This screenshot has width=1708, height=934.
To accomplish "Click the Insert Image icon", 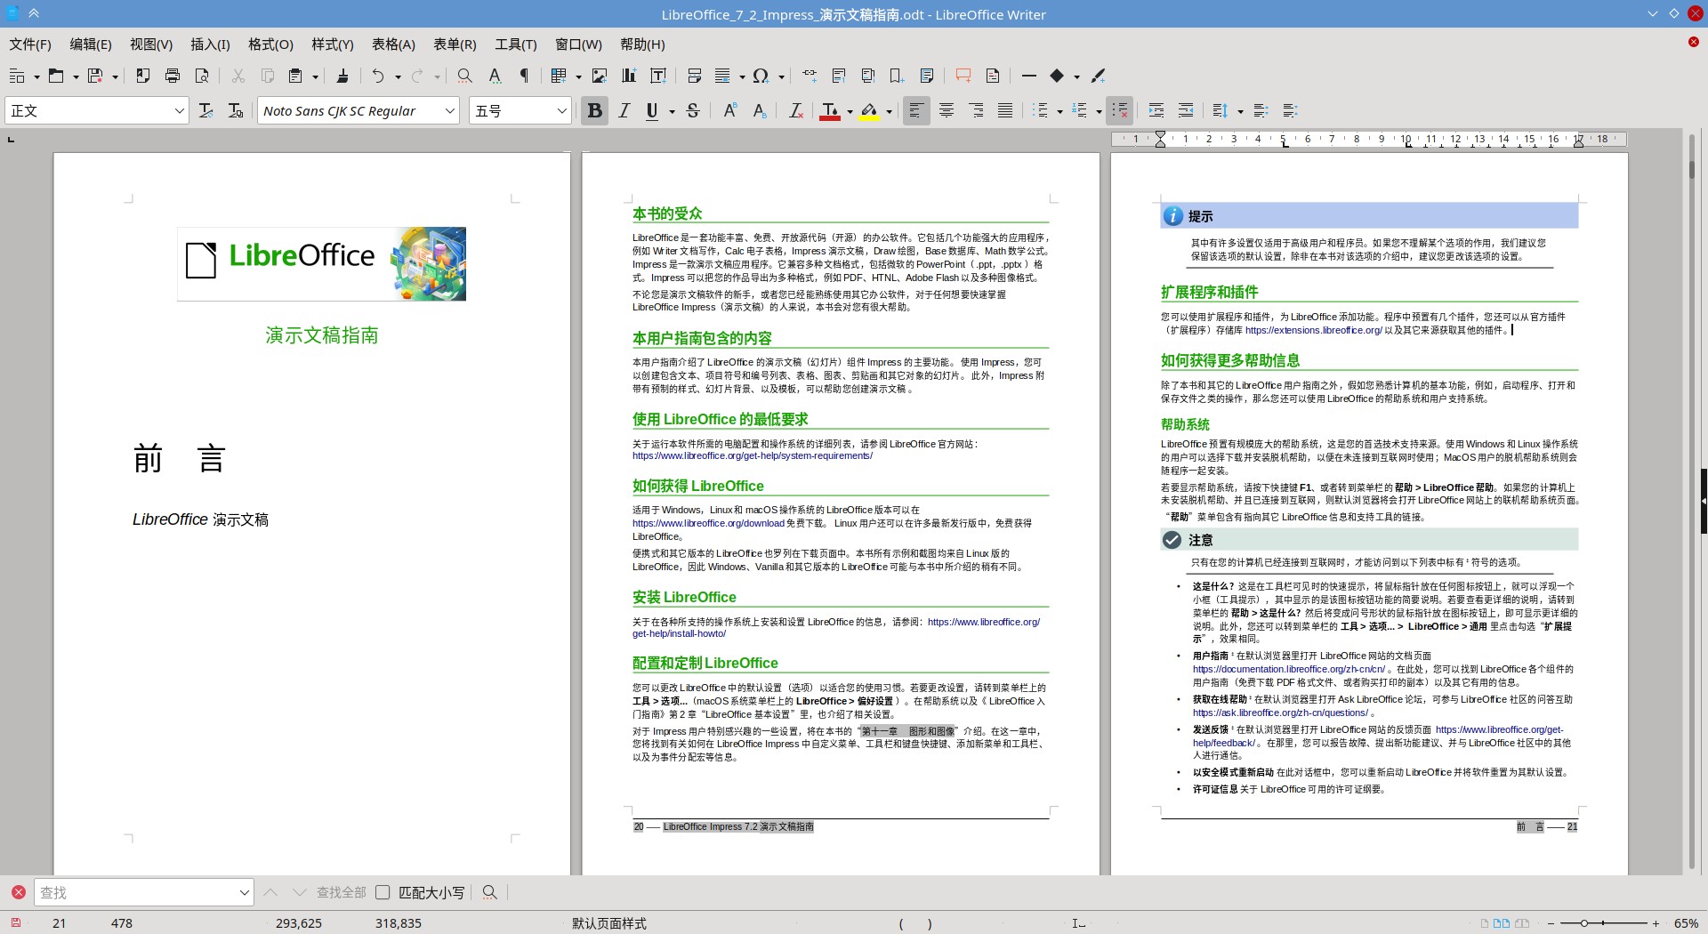I will point(600,76).
